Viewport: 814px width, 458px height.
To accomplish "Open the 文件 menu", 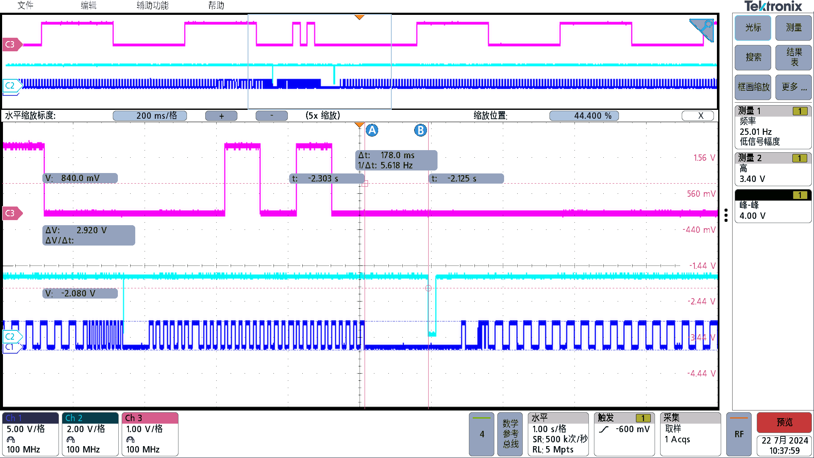I will 25,6.
